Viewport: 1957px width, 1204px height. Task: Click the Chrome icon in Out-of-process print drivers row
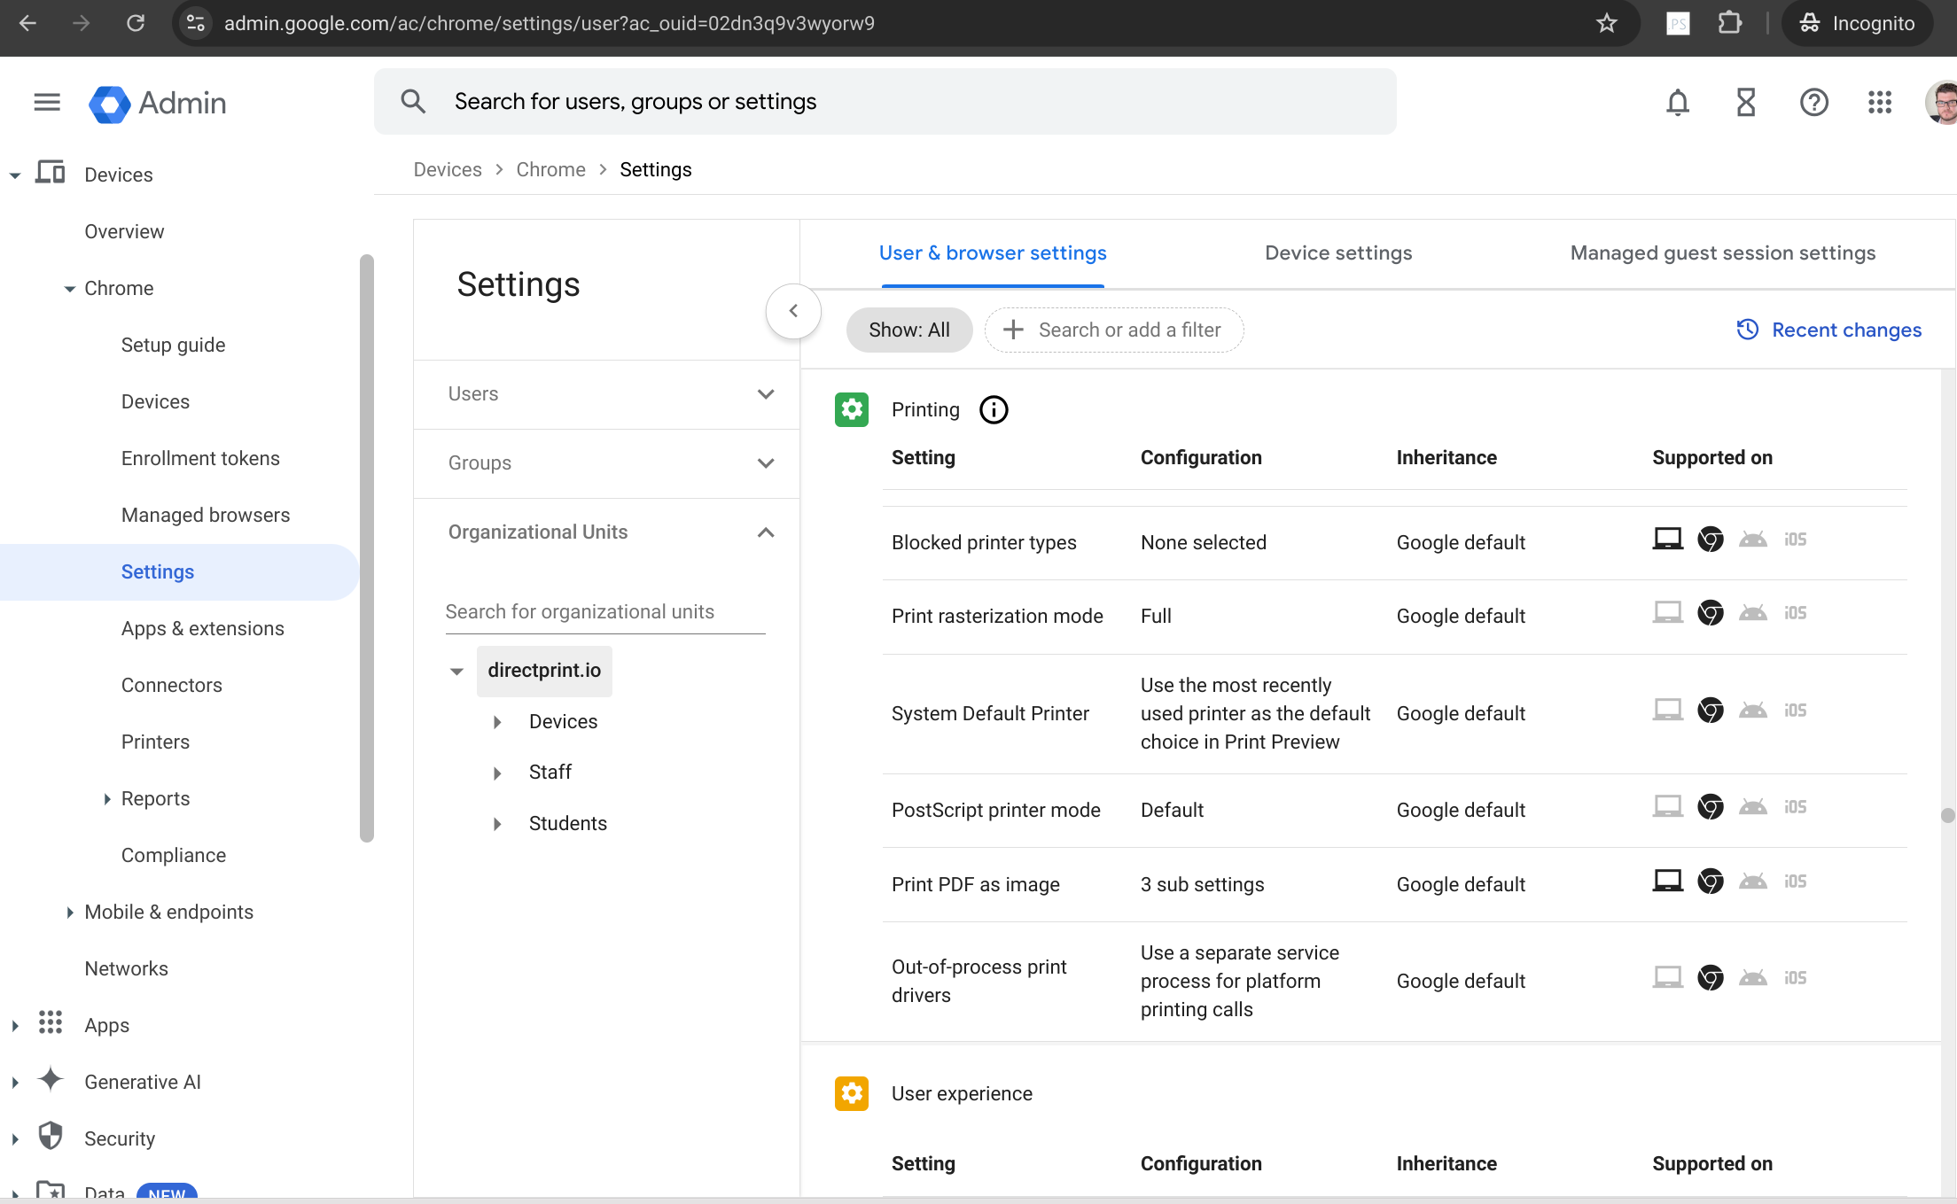pyautogui.click(x=1711, y=977)
